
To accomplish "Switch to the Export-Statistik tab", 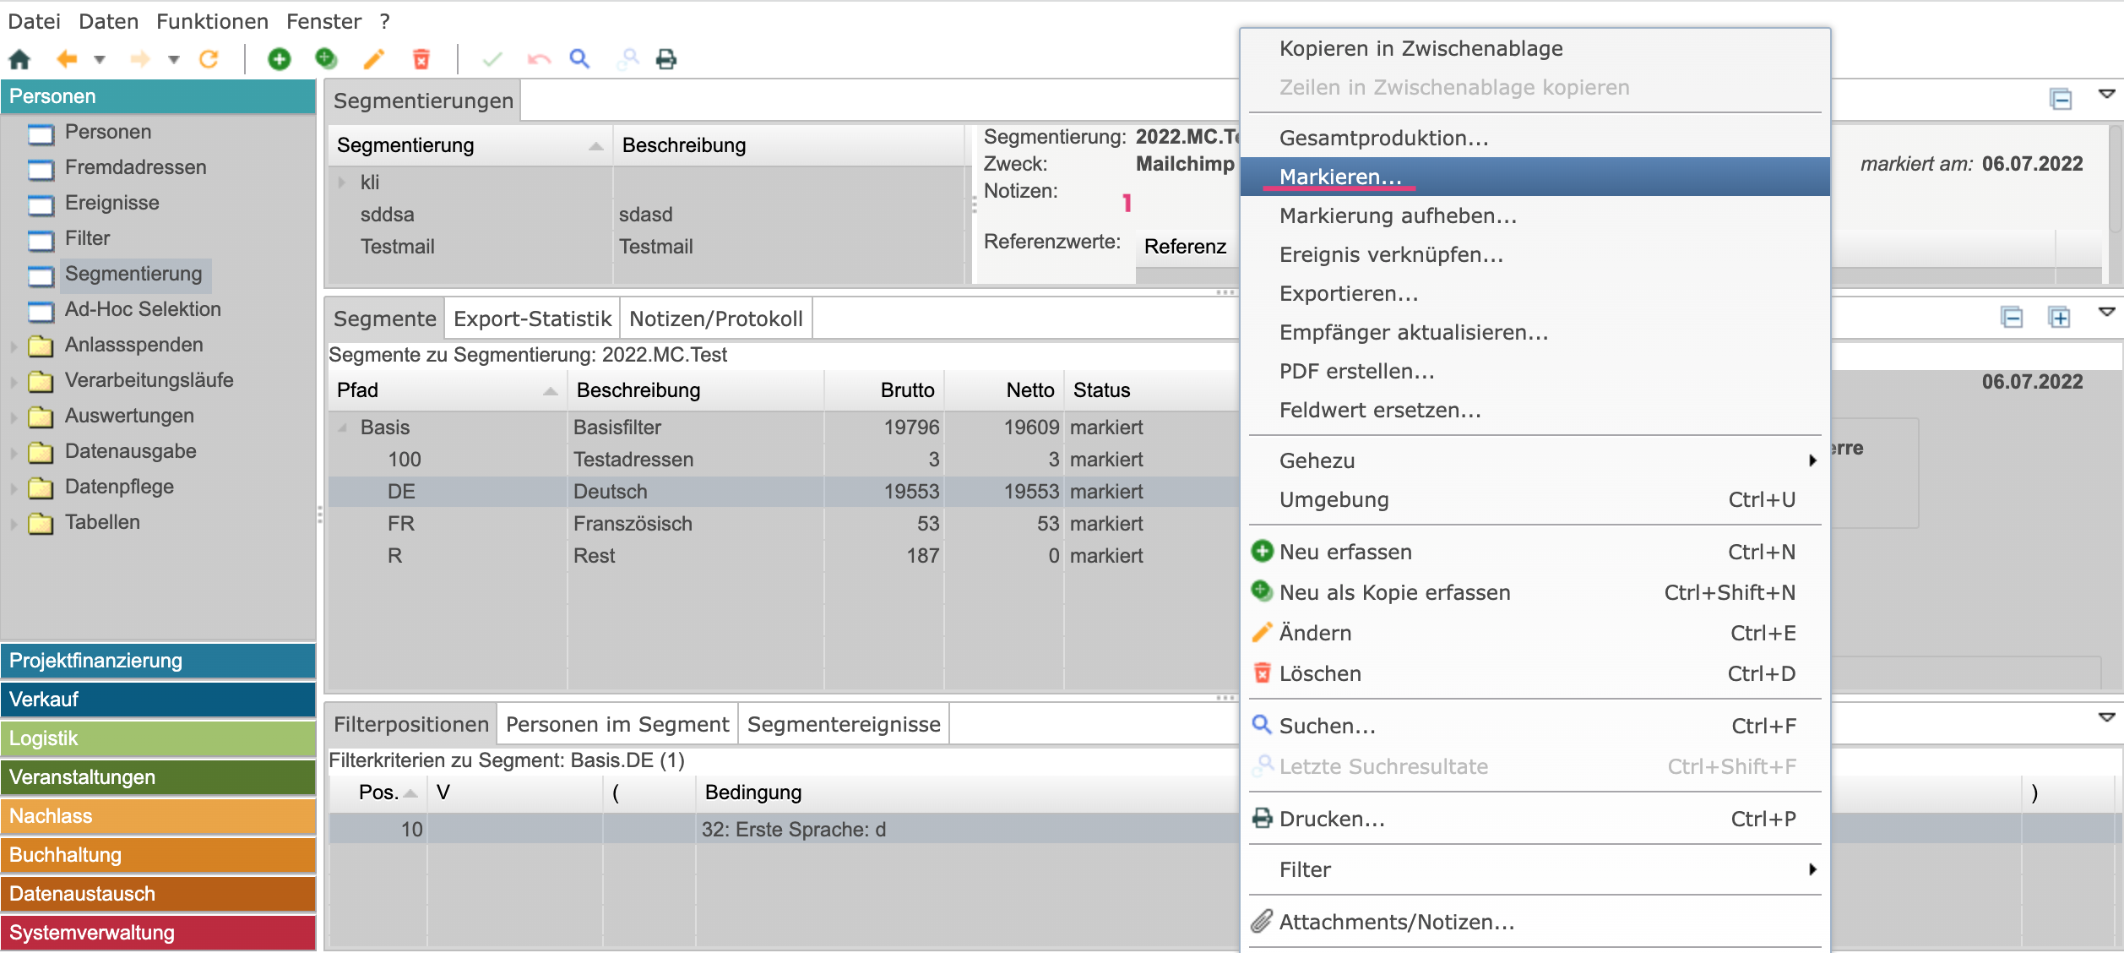I will click(x=532, y=319).
